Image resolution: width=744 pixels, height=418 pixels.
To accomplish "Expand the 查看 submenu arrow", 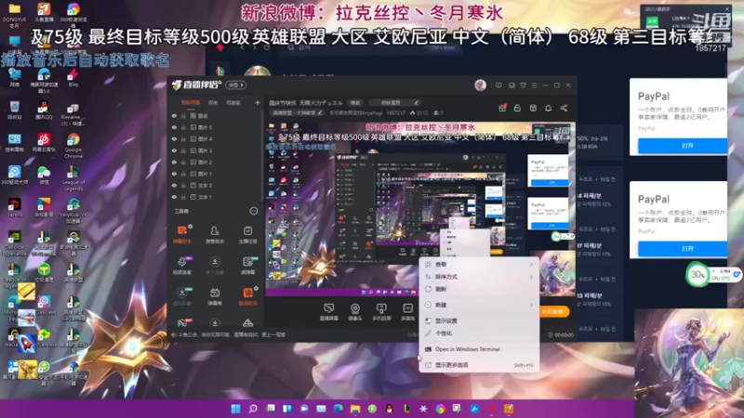I will [531, 265].
